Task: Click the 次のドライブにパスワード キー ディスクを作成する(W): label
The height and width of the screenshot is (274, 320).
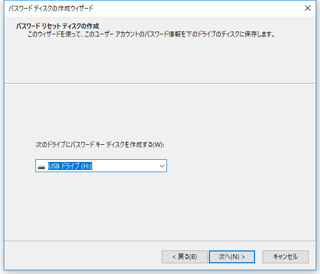Action: pos(100,145)
